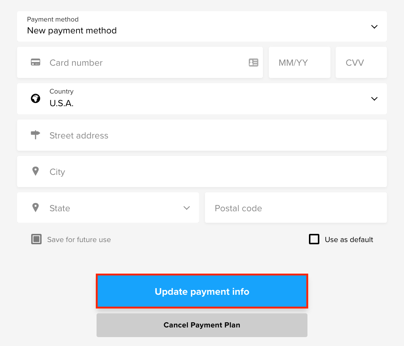Image resolution: width=404 pixels, height=346 pixels.
Task: Click into the City field
Action: [x=202, y=172]
